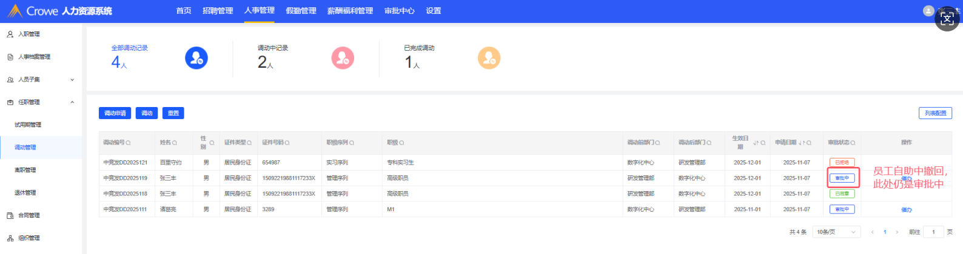The height and width of the screenshot is (254, 963).
Task: Click the 专科实习生 rank cell
Action: [400, 163]
